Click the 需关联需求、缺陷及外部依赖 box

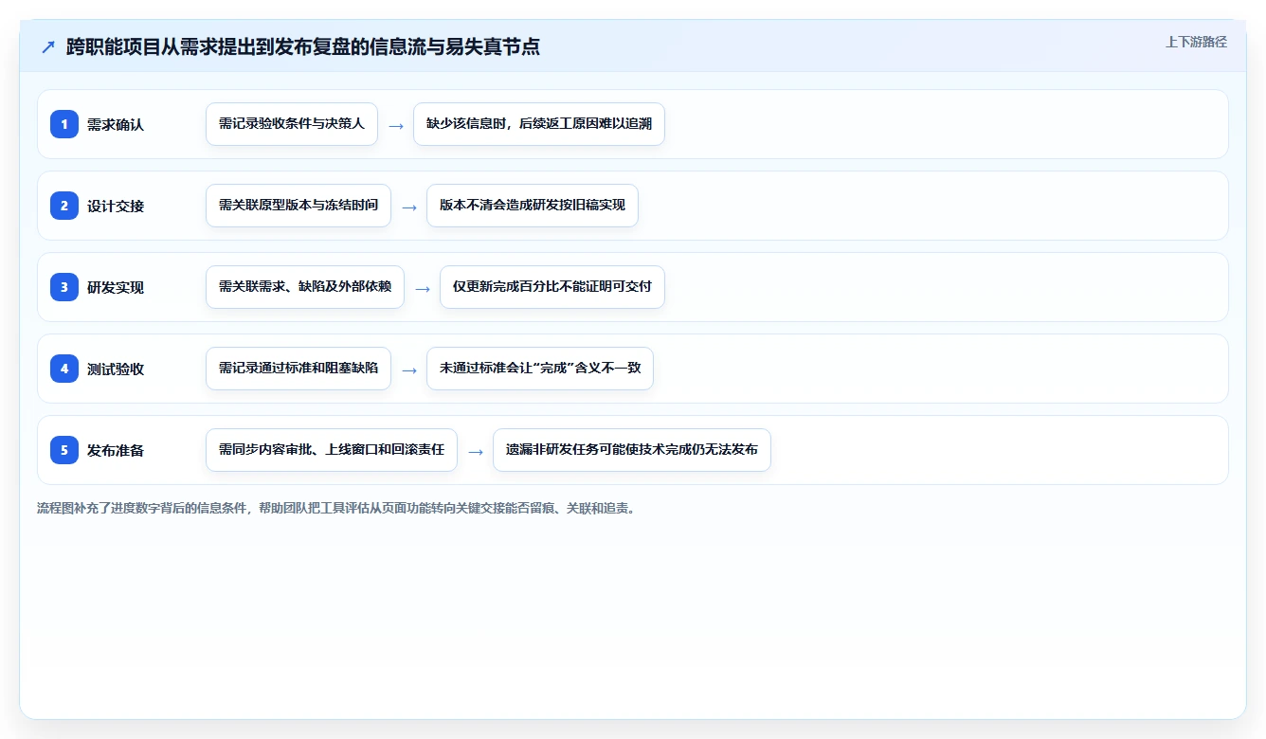[x=305, y=287]
